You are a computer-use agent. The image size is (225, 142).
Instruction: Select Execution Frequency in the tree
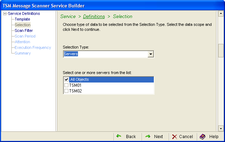click(33, 47)
